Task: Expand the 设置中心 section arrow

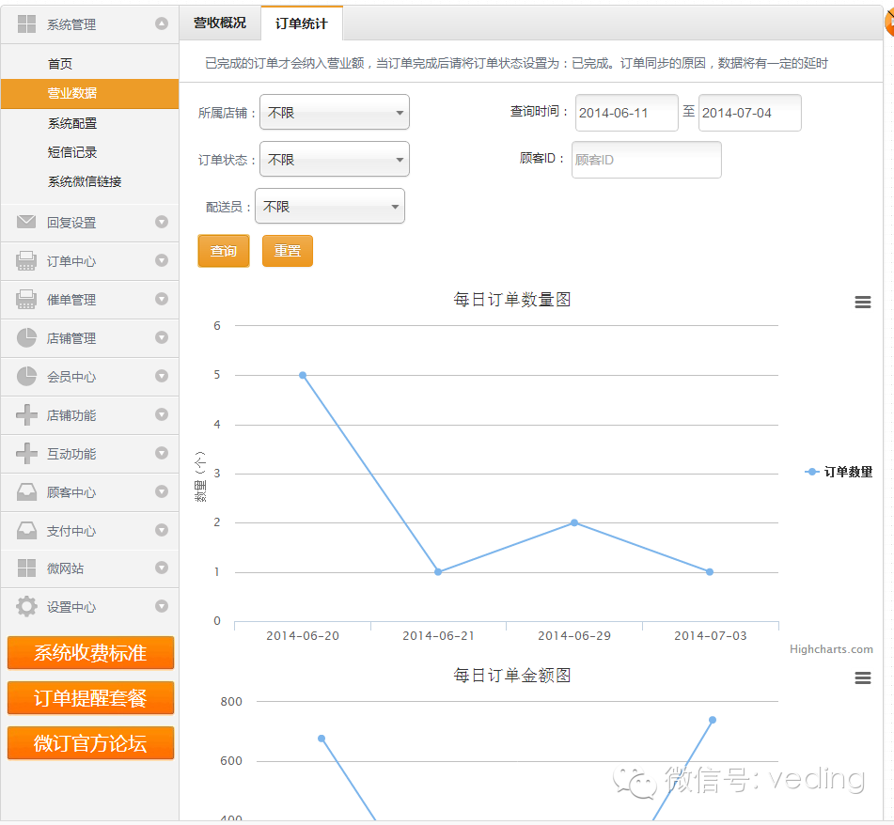Action: 162,606
